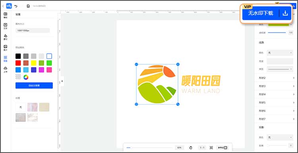
Task: Adjust the canvas zoom slider
Action: pos(149,148)
